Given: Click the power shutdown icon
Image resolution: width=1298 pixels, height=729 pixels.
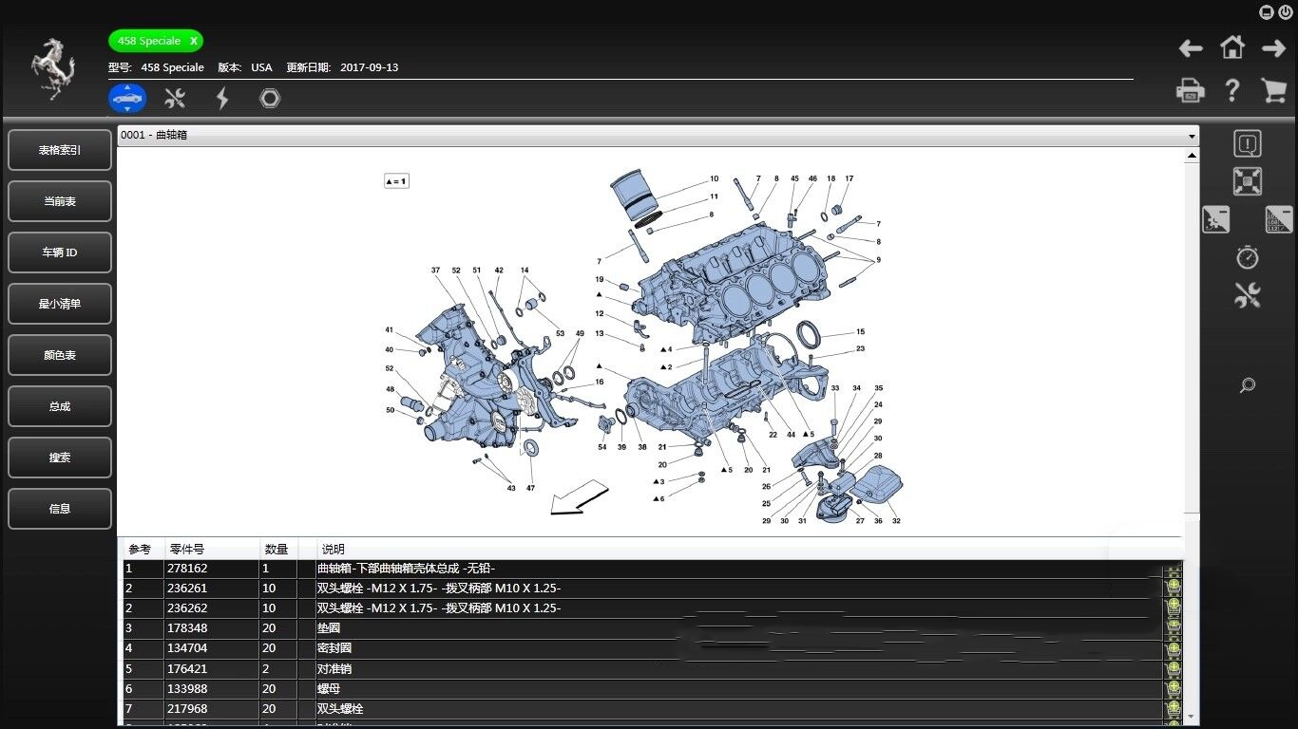Looking at the screenshot, I should point(1285,12).
